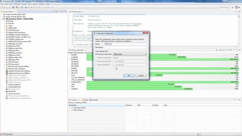The height and width of the screenshot is (136, 242).
Task: Switch to the Project Explorer tab
Action: click(8, 12)
